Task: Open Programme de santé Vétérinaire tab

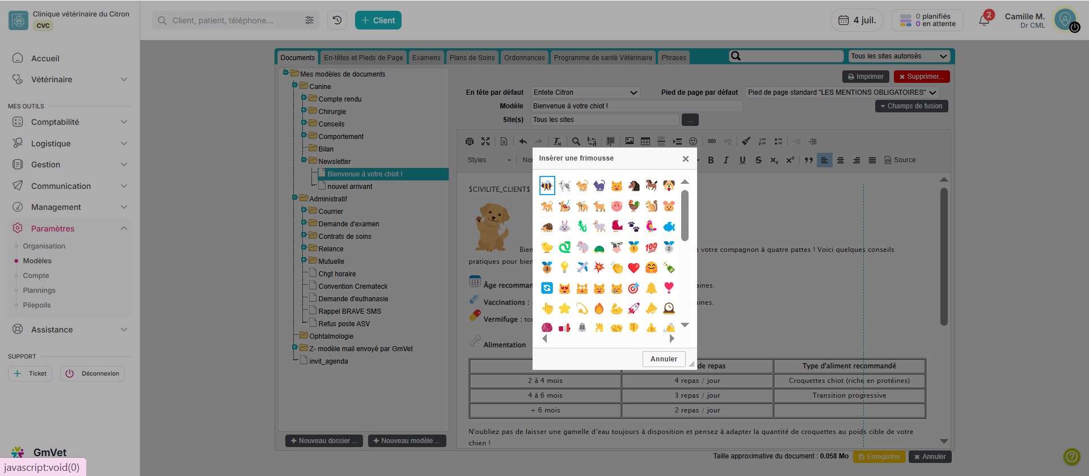Action: point(603,57)
